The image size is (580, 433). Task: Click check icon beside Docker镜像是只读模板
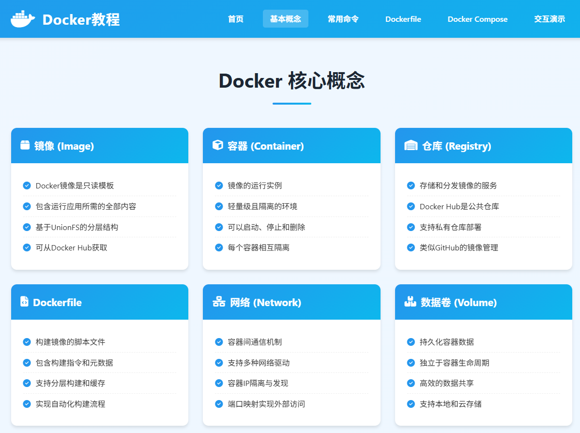tap(27, 186)
